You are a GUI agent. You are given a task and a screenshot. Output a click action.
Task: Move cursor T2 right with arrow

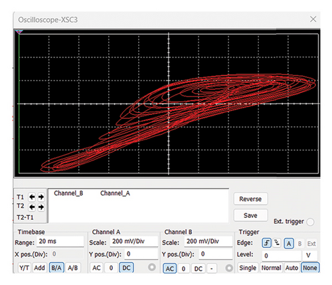pyautogui.click(x=41, y=207)
